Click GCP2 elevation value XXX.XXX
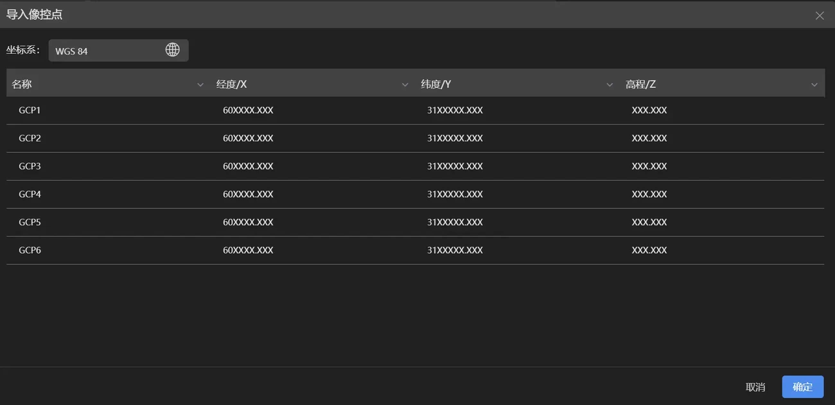 tap(649, 138)
